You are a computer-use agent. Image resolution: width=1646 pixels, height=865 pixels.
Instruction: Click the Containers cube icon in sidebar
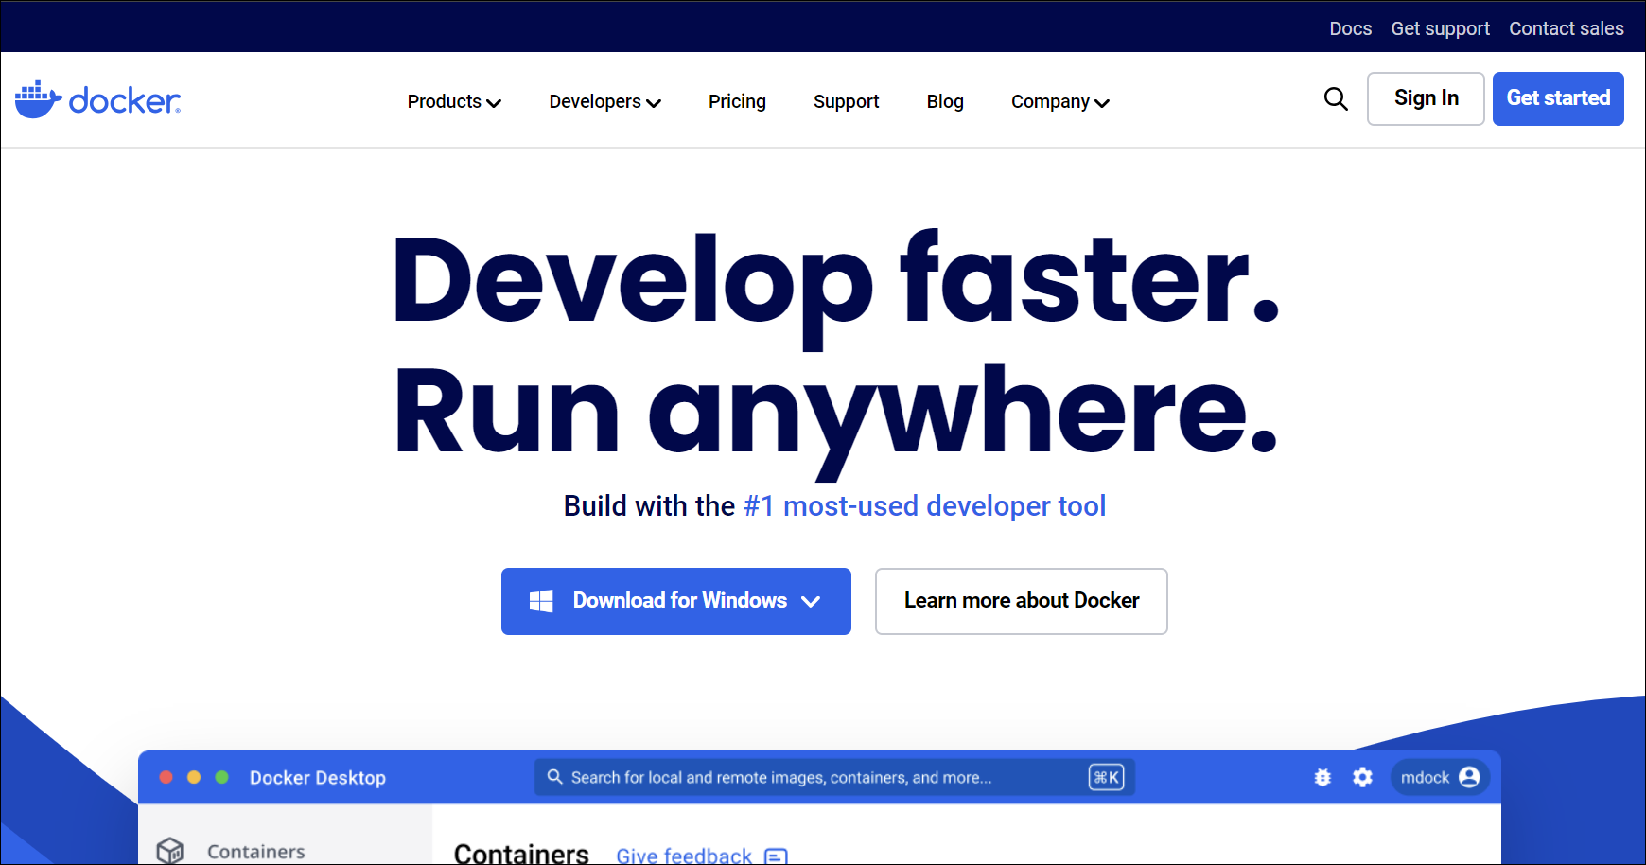[170, 851]
